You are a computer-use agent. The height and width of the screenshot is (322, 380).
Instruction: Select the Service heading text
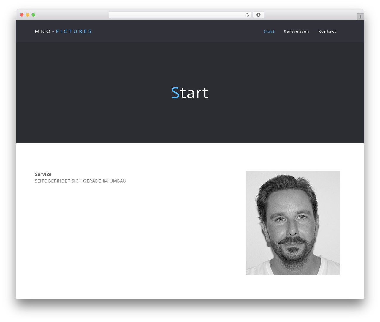click(x=43, y=174)
